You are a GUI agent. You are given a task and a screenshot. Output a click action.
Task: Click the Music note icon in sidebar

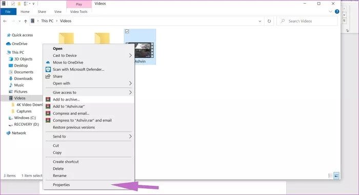(11, 85)
